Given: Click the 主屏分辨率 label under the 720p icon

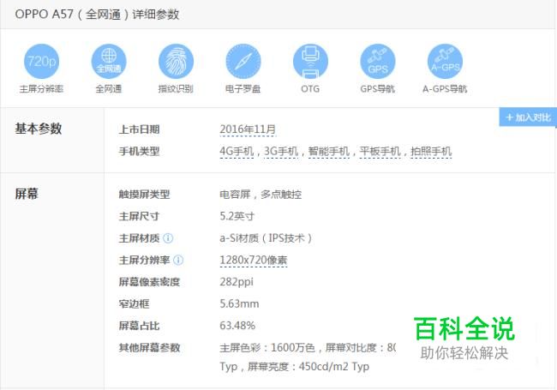Looking at the screenshot, I should click(42, 88).
